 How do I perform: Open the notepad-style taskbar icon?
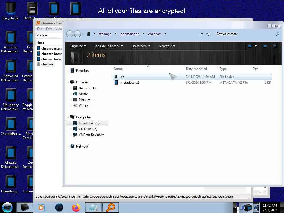pyautogui.click(x=93, y=207)
